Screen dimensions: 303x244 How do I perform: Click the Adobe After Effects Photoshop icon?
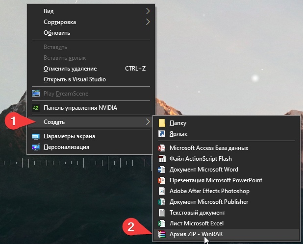tap(162, 191)
